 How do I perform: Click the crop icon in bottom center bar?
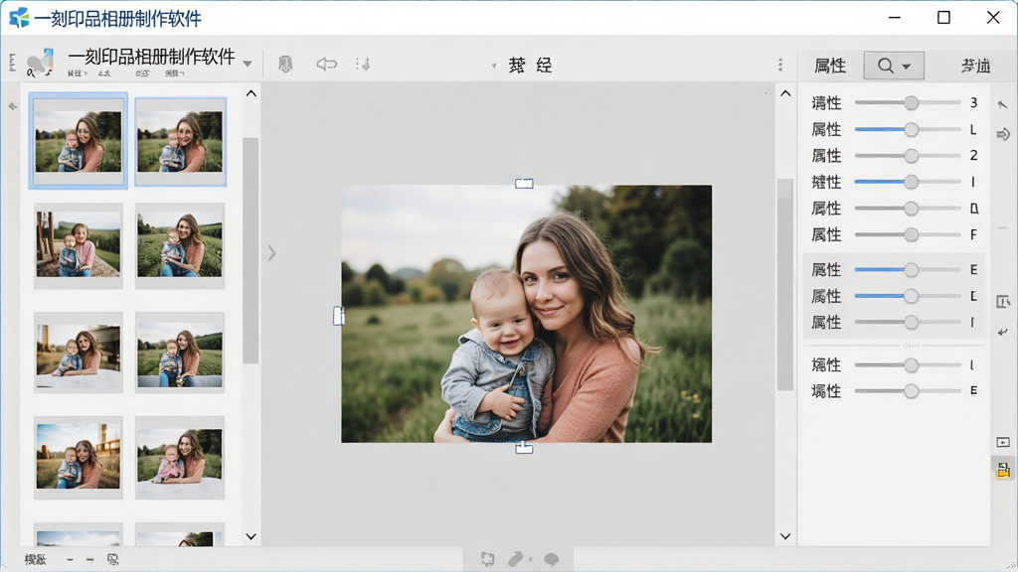click(x=487, y=559)
